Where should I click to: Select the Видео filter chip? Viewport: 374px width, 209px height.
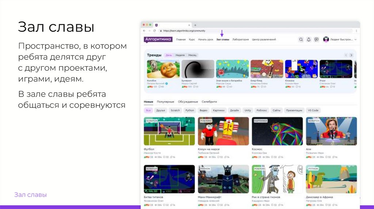click(x=203, y=110)
